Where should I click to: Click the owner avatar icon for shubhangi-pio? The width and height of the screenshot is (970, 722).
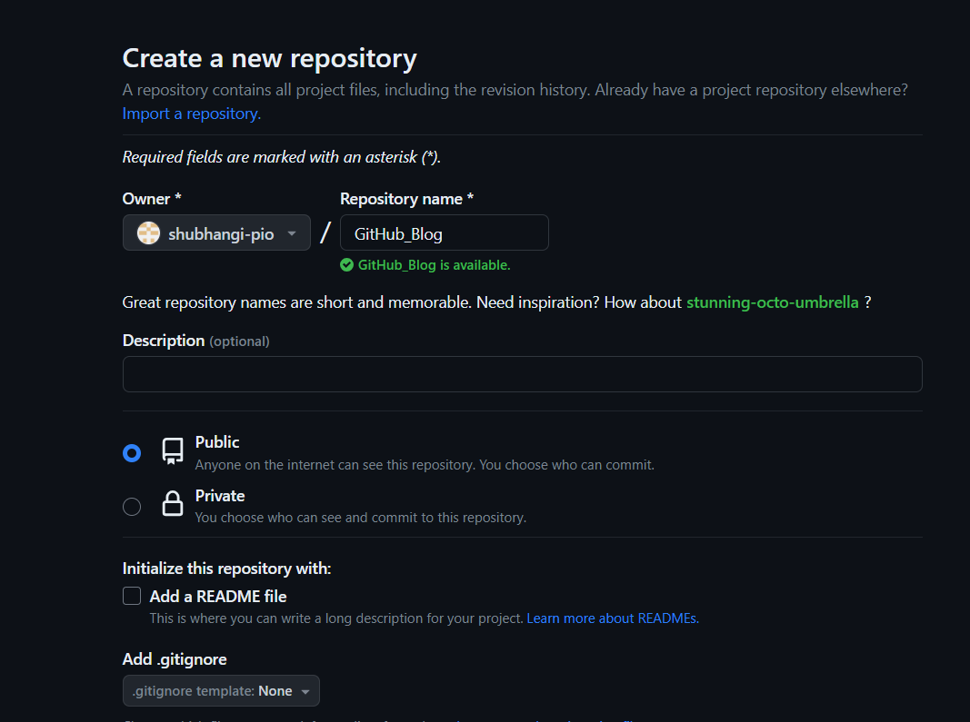click(x=148, y=233)
